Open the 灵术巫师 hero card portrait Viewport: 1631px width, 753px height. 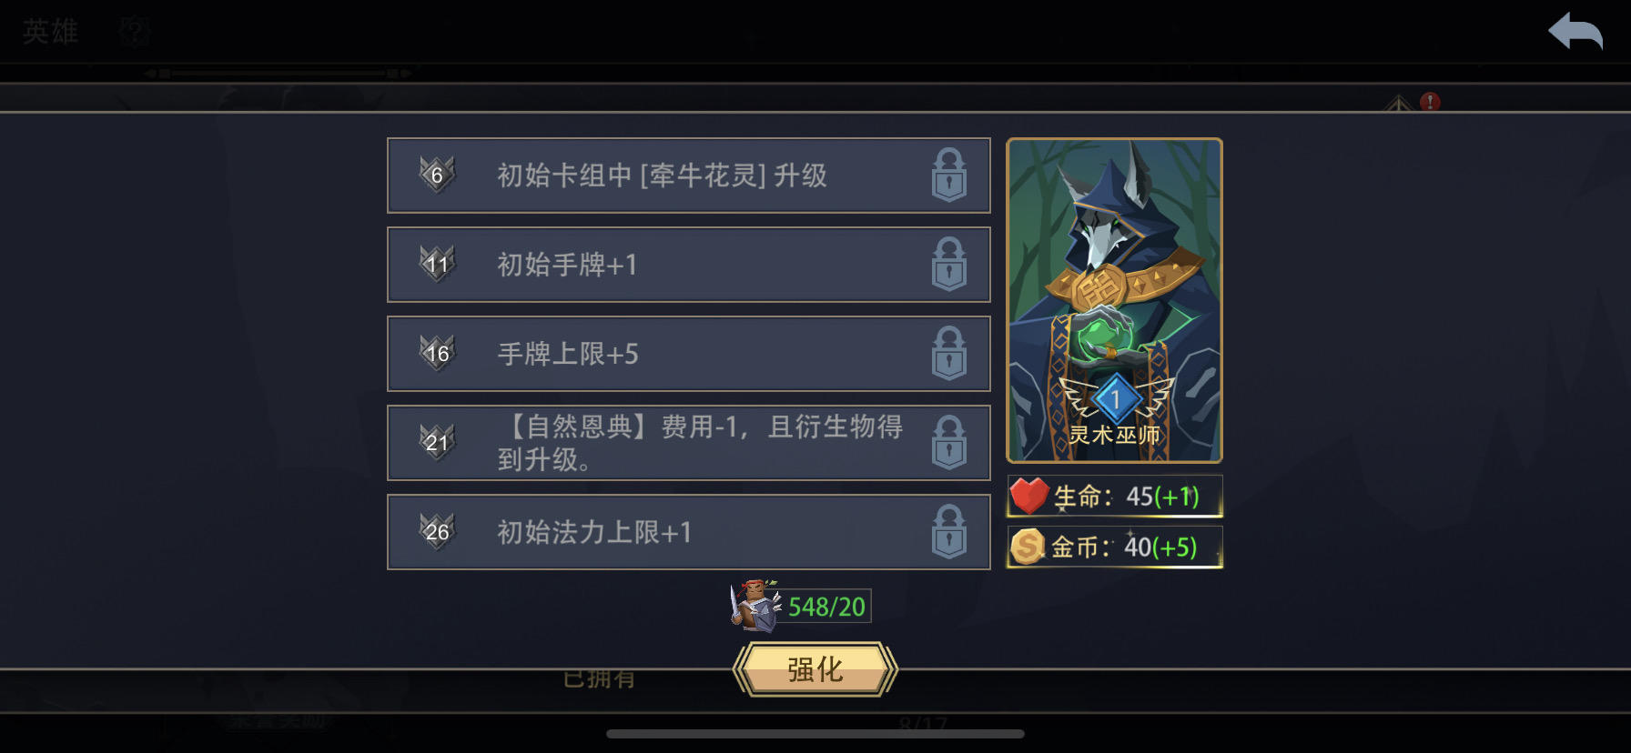pos(1114,300)
